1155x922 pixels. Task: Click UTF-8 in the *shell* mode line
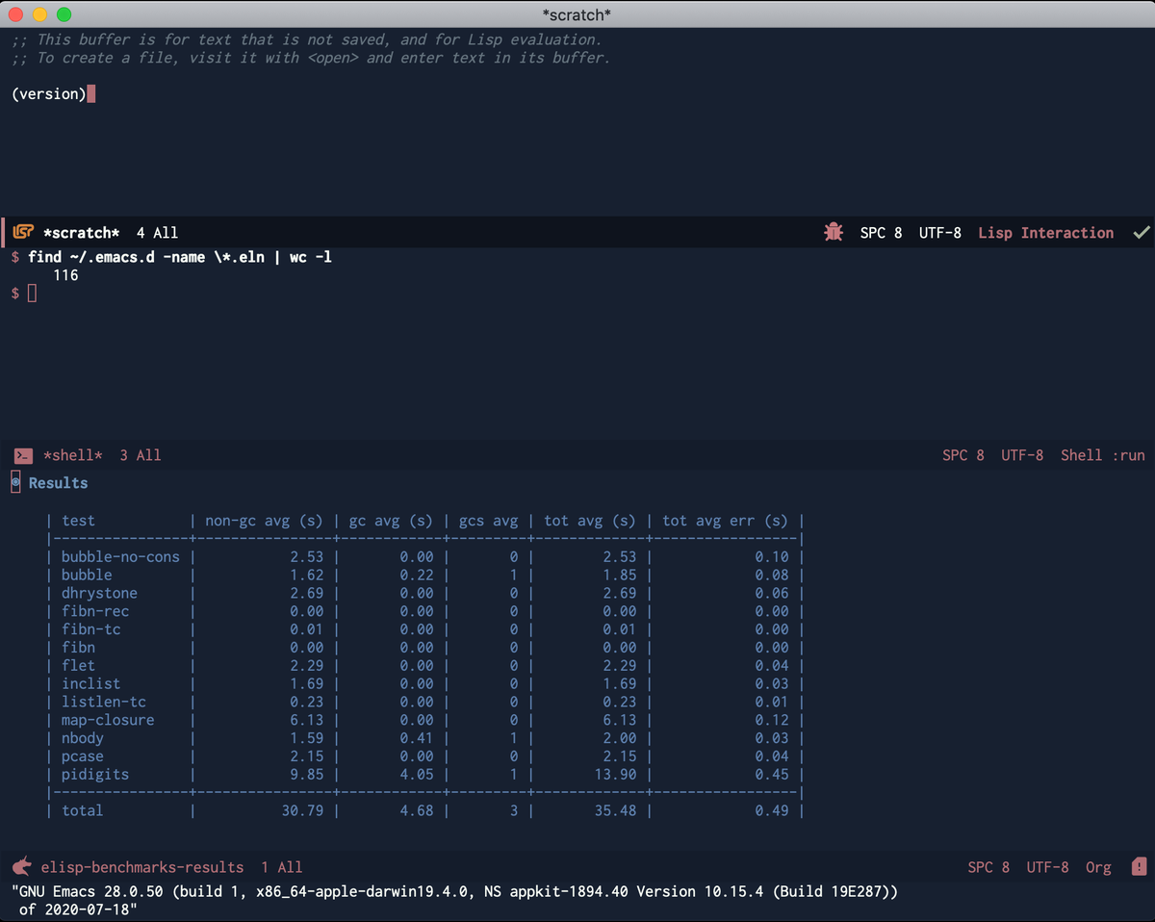[x=1022, y=455]
